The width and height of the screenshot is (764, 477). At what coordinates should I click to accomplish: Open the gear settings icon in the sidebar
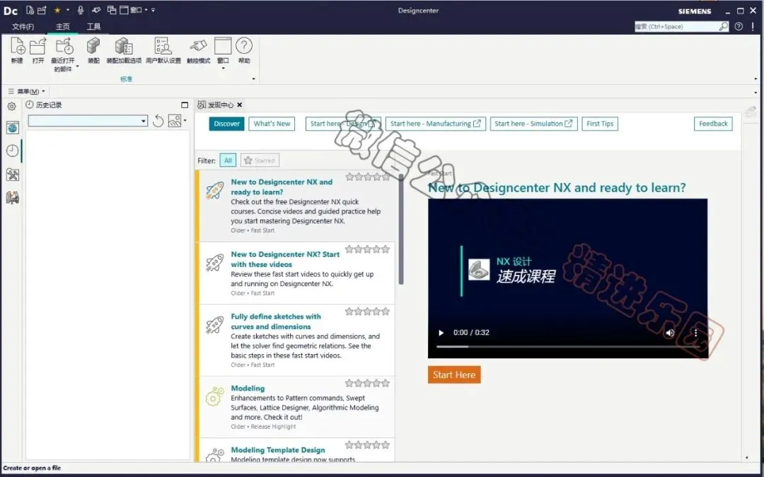(x=12, y=106)
